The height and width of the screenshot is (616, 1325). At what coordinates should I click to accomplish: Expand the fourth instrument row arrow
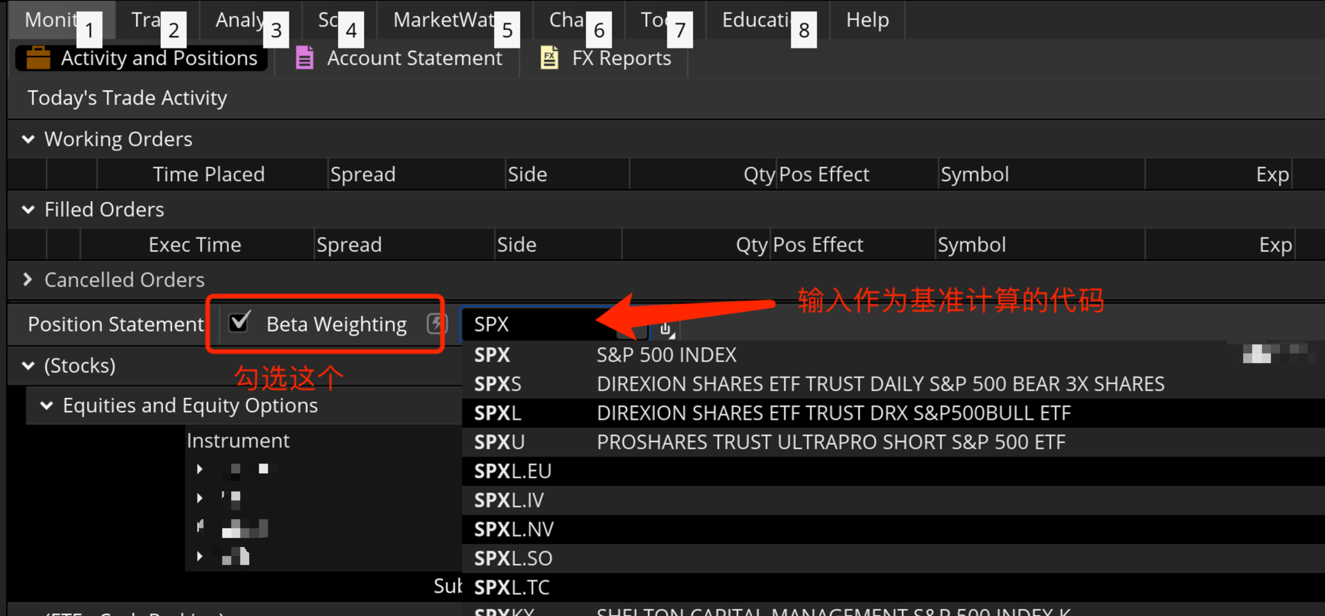[200, 556]
